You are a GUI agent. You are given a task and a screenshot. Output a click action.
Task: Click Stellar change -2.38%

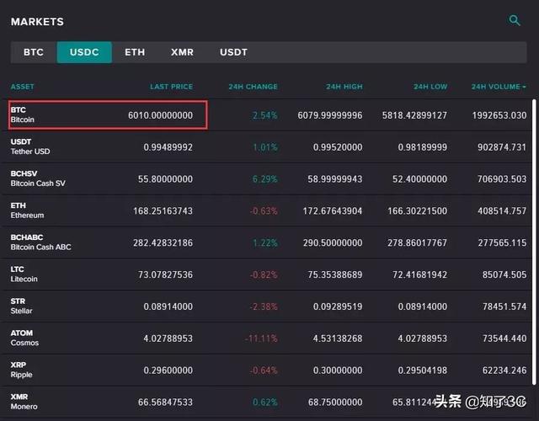[264, 306]
